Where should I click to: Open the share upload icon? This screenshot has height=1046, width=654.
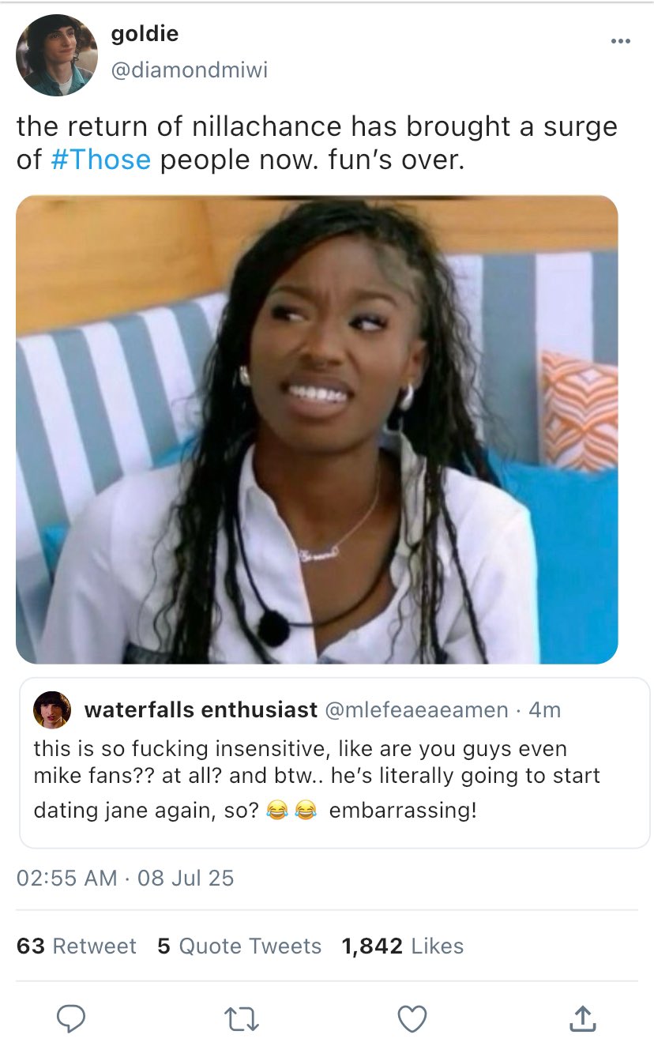(582, 1018)
